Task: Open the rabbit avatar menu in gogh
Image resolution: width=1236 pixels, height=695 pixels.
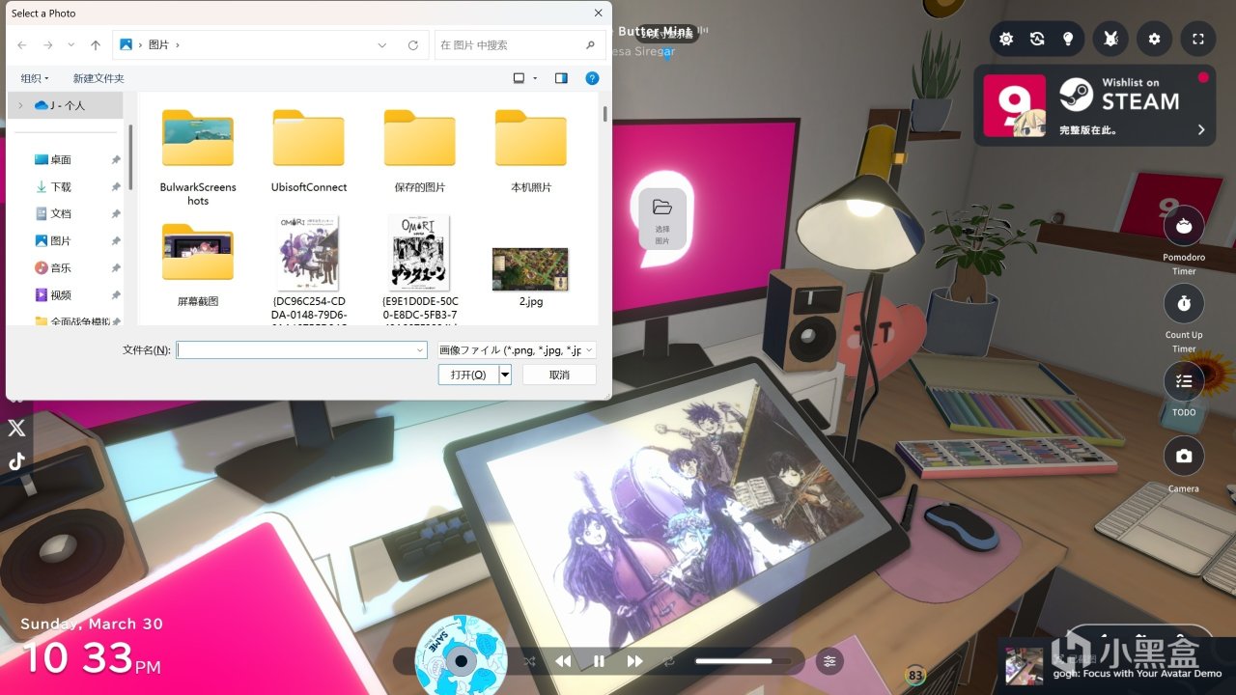Action: (x=1110, y=39)
